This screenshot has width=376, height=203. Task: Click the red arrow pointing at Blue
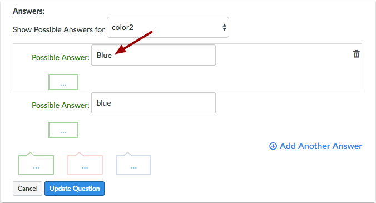click(134, 43)
